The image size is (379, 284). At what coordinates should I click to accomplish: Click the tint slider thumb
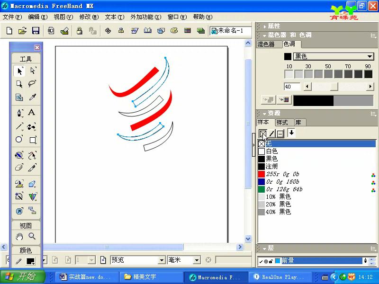point(334,86)
